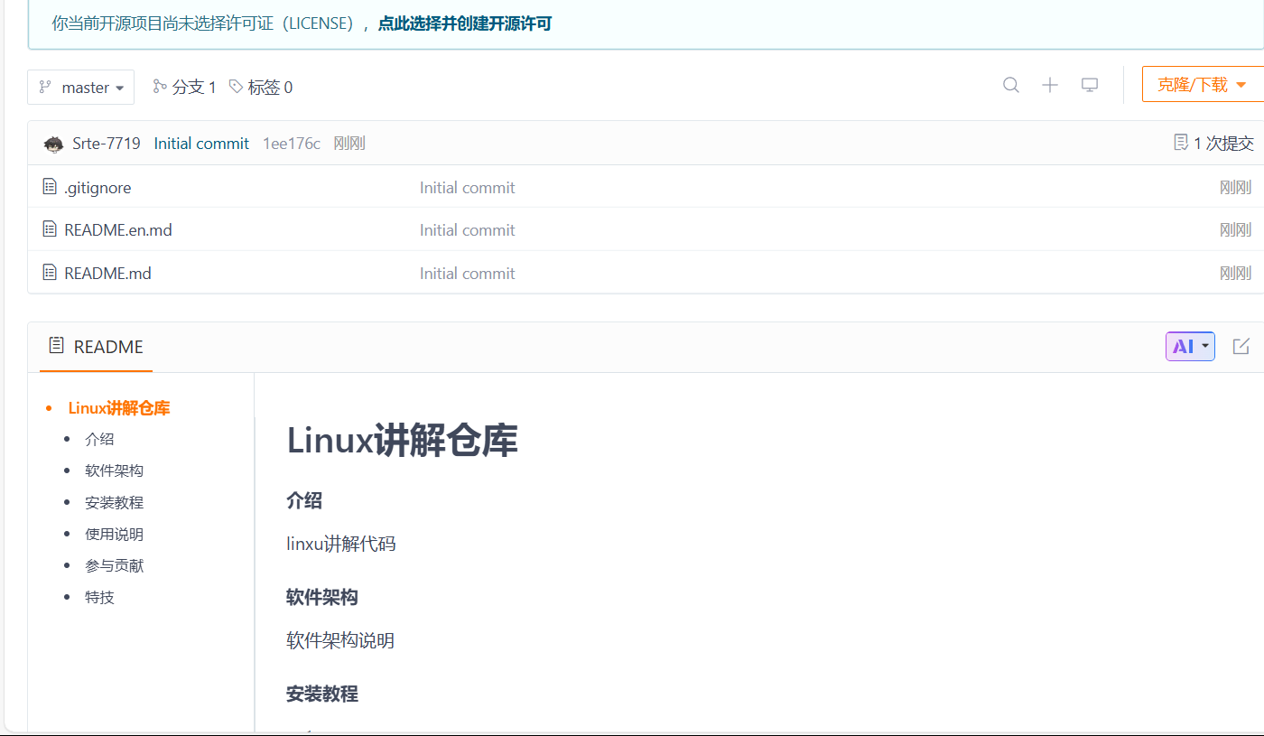The height and width of the screenshot is (736, 1264).
Task: Jump to 使用说明 in README outline
Action: (114, 535)
